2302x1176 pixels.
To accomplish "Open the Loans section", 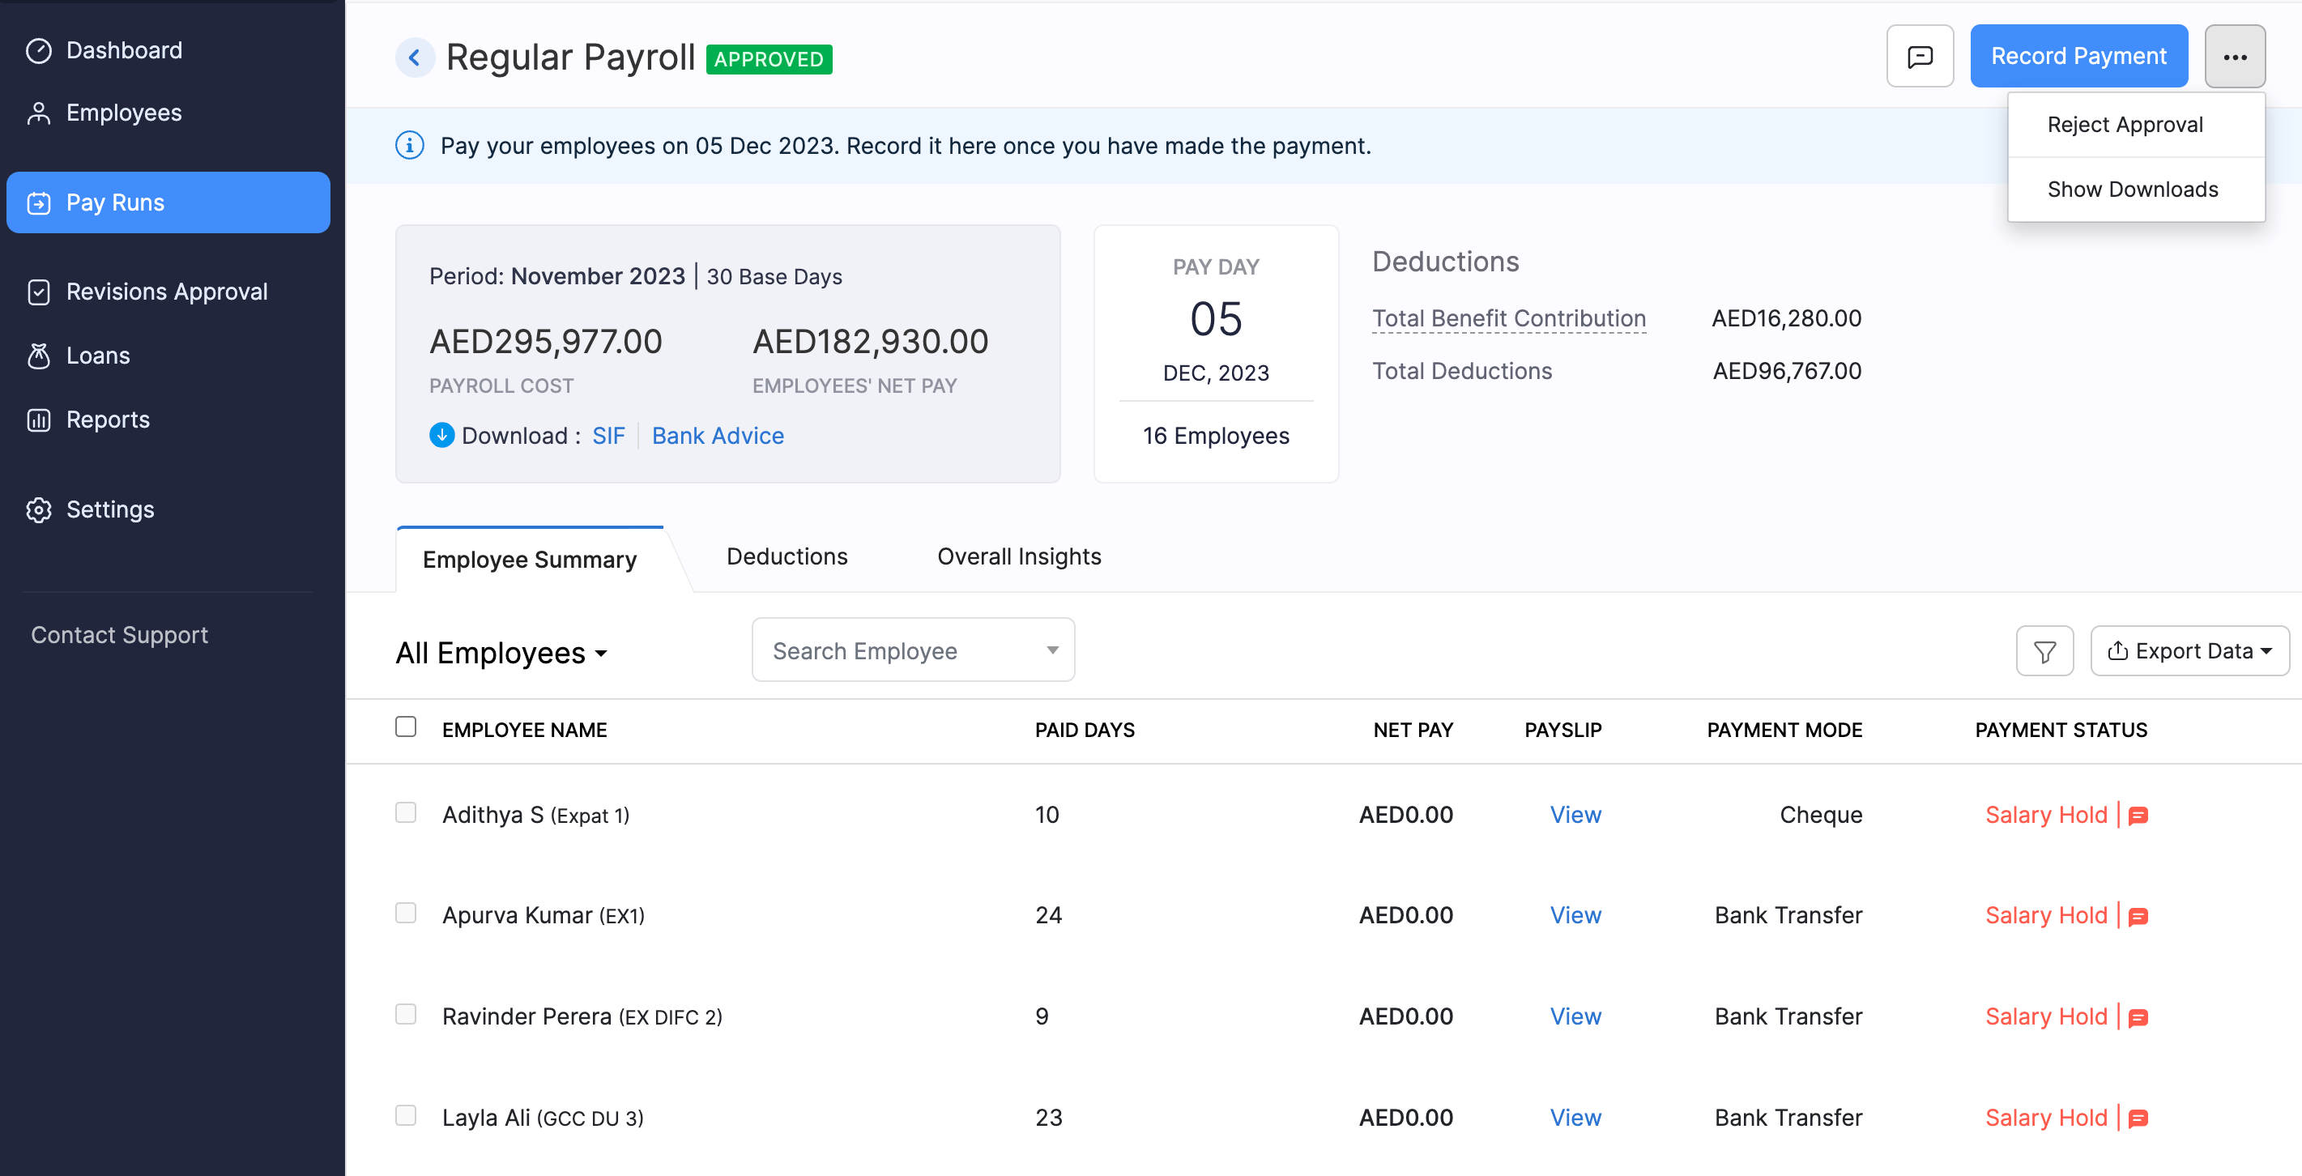I will (x=96, y=355).
